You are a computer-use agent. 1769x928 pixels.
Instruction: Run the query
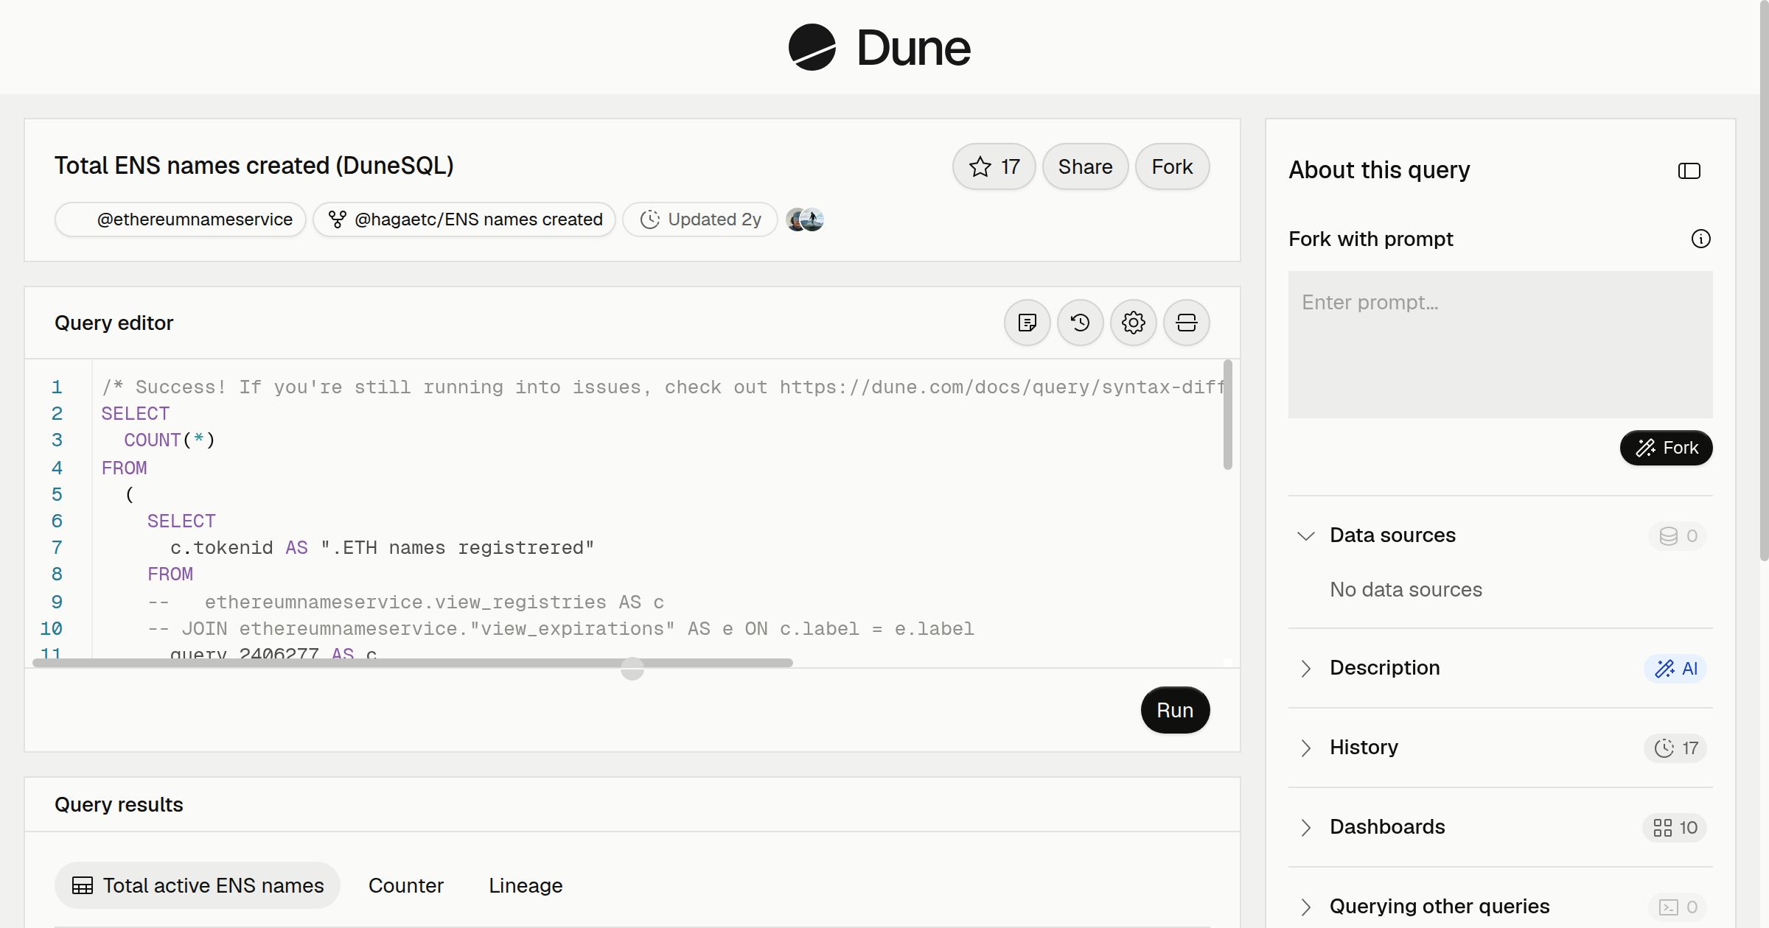pyautogui.click(x=1175, y=710)
